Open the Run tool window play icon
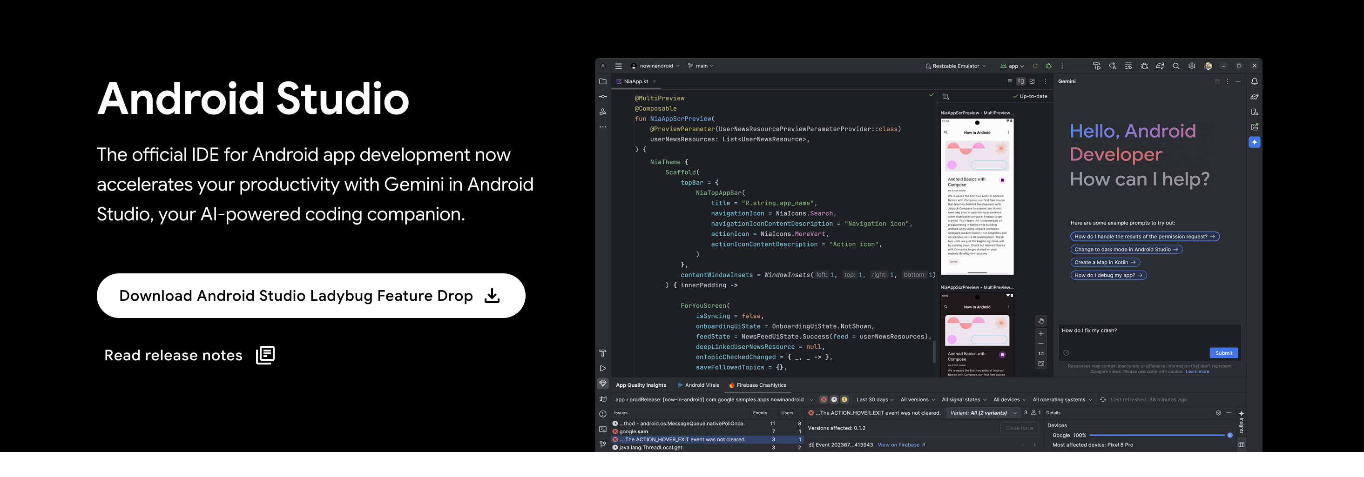 click(x=602, y=369)
